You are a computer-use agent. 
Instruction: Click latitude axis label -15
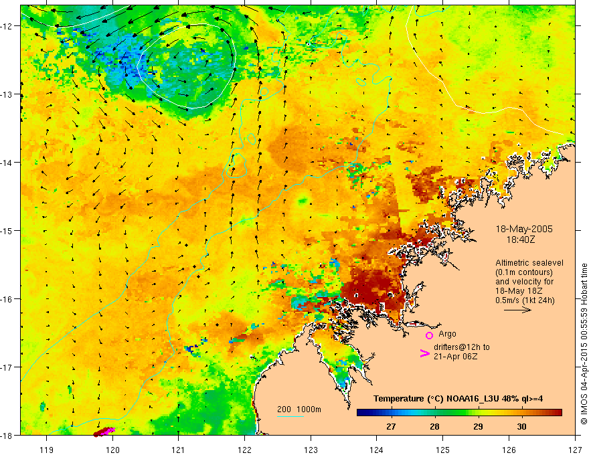click(x=7, y=231)
